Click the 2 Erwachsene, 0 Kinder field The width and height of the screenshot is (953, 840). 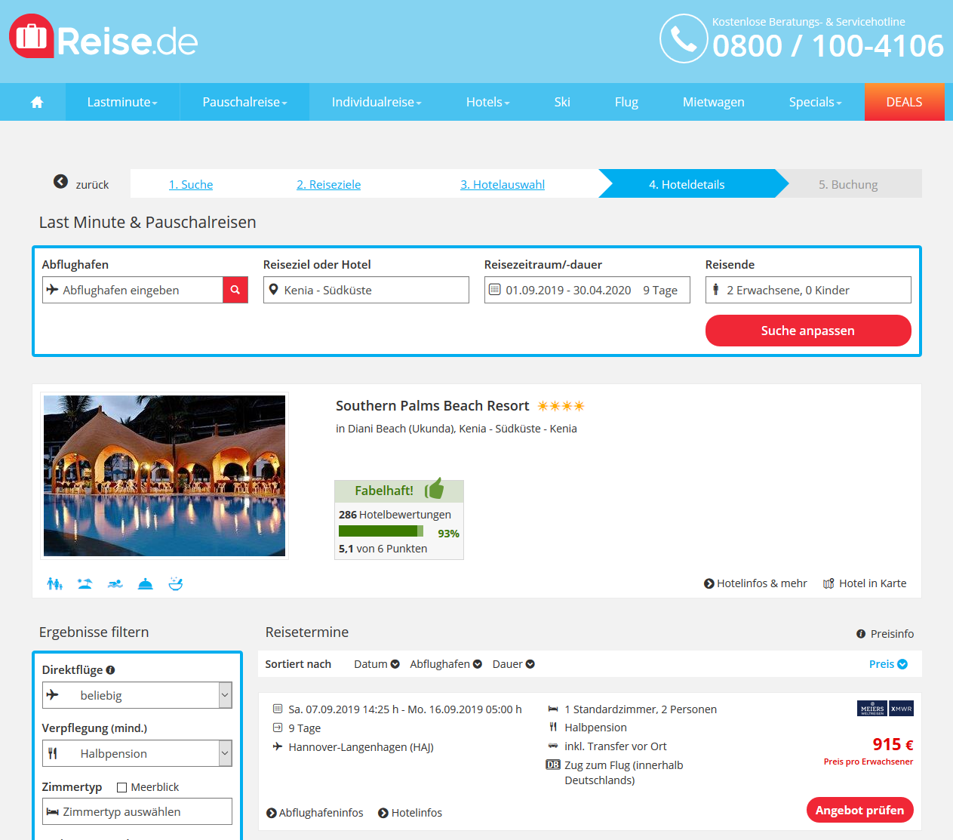coord(808,290)
